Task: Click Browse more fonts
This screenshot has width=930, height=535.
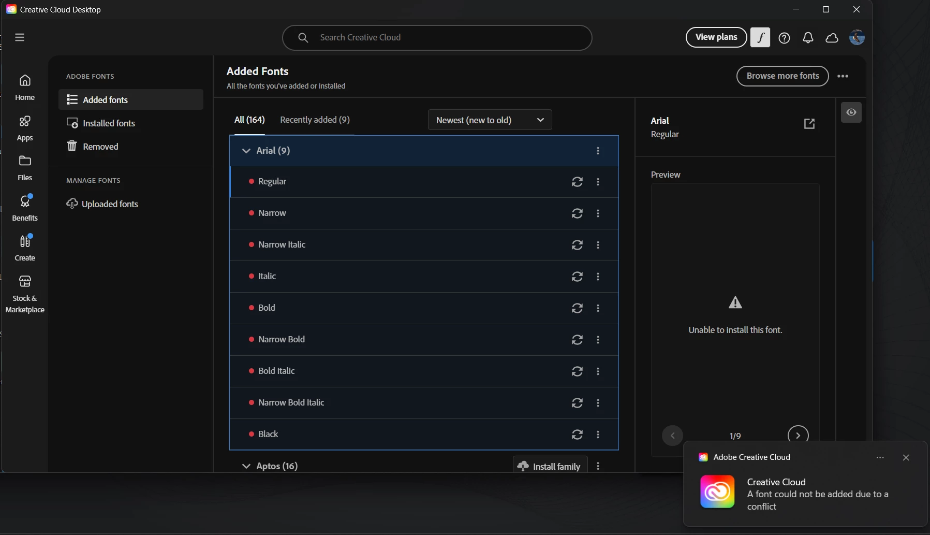Action: click(x=783, y=76)
